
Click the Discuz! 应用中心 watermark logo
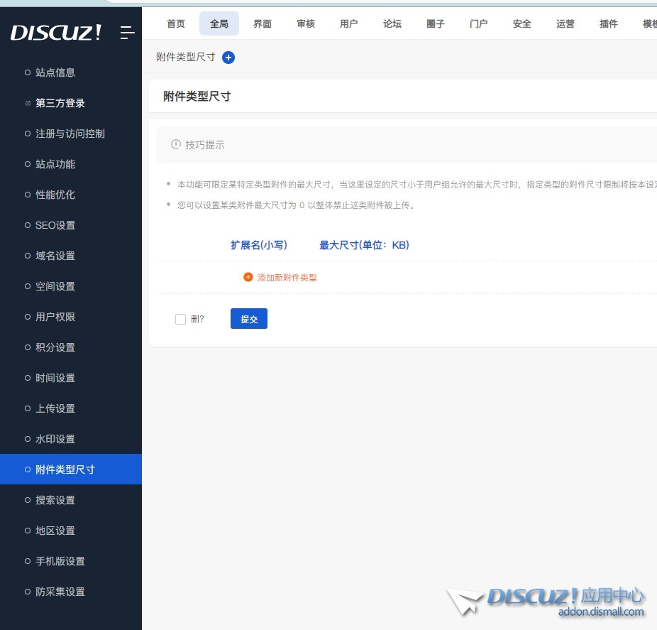546,601
